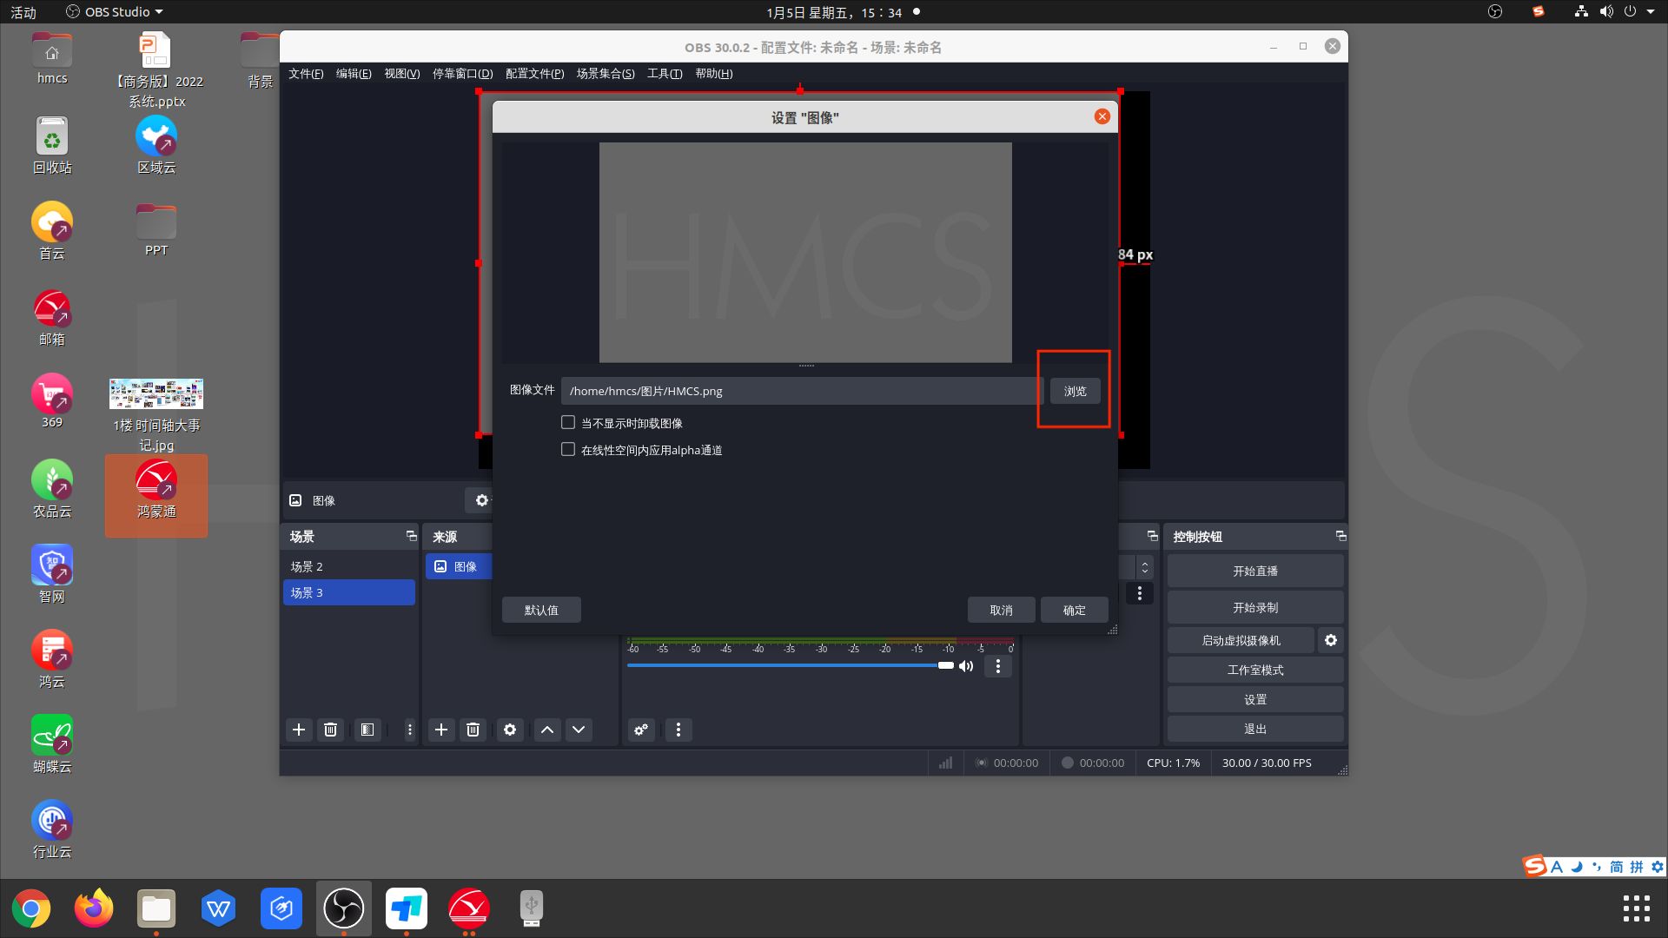Enable unload image when not showing checkbox

(568, 422)
